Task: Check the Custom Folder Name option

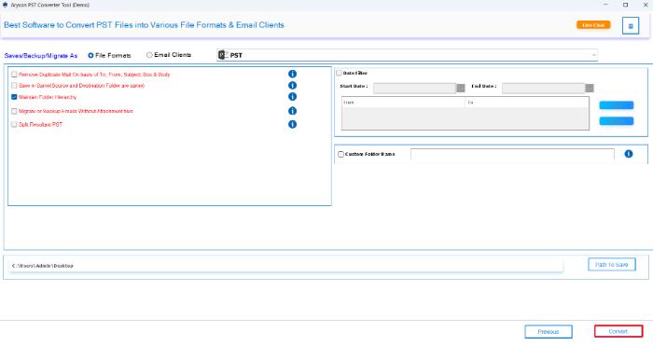Action: tap(340, 154)
